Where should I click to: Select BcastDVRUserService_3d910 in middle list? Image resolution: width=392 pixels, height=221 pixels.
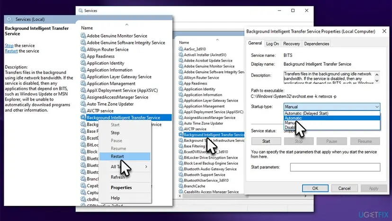206,152
